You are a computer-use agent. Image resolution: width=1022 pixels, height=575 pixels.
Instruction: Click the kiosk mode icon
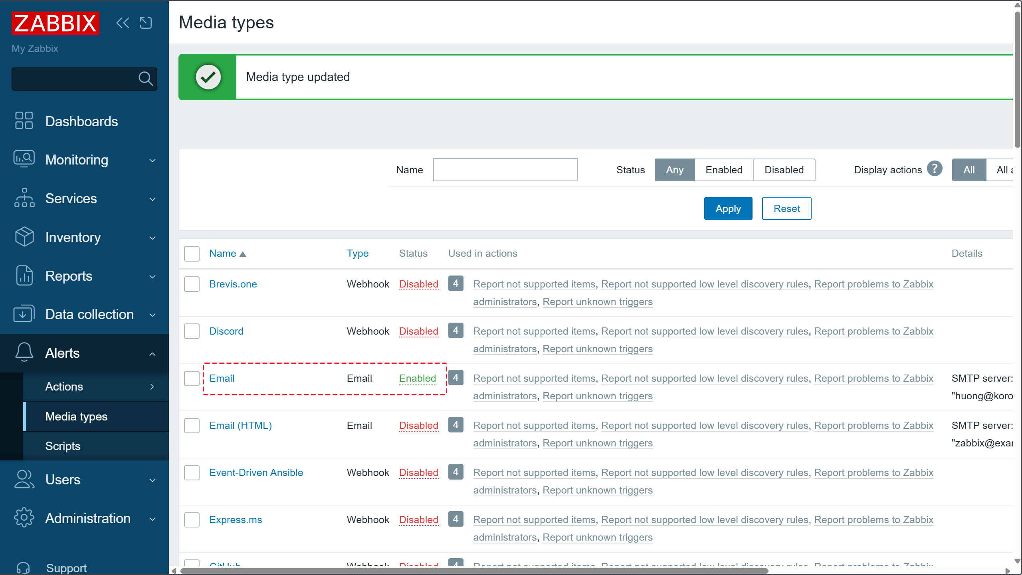(146, 23)
